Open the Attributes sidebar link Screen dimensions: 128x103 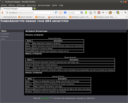[5, 36]
